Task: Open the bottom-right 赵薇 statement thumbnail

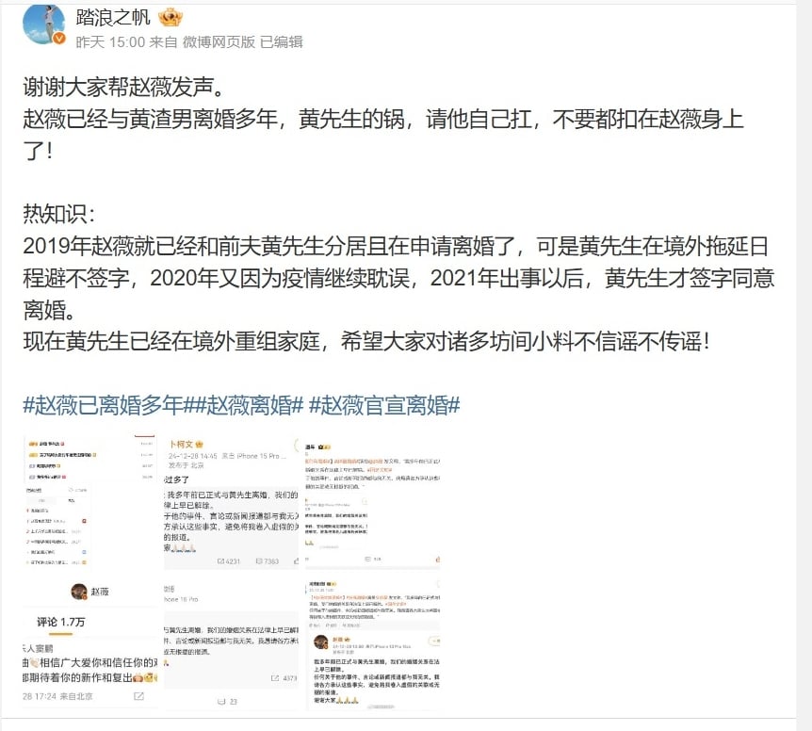Action: coord(373,642)
